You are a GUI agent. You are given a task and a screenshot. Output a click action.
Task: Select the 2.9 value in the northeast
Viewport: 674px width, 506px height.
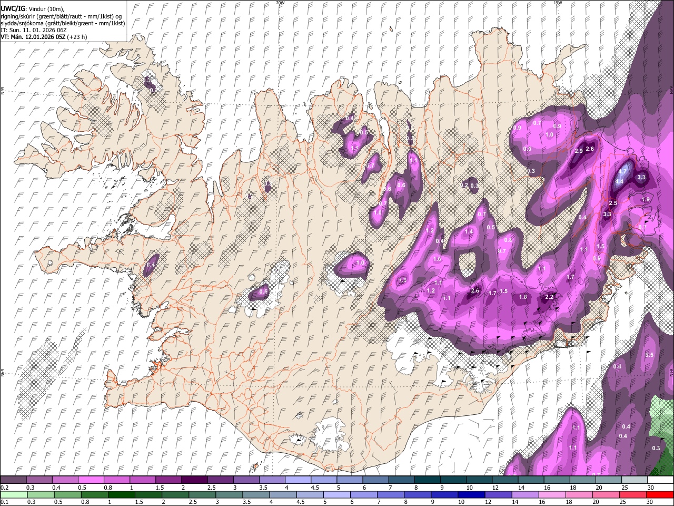pyautogui.click(x=578, y=151)
